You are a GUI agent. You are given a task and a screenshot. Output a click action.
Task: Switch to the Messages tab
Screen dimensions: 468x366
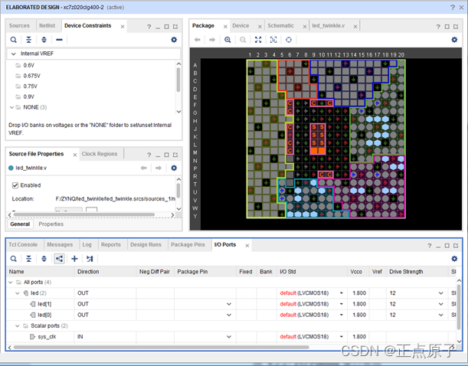click(x=60, y=244)
